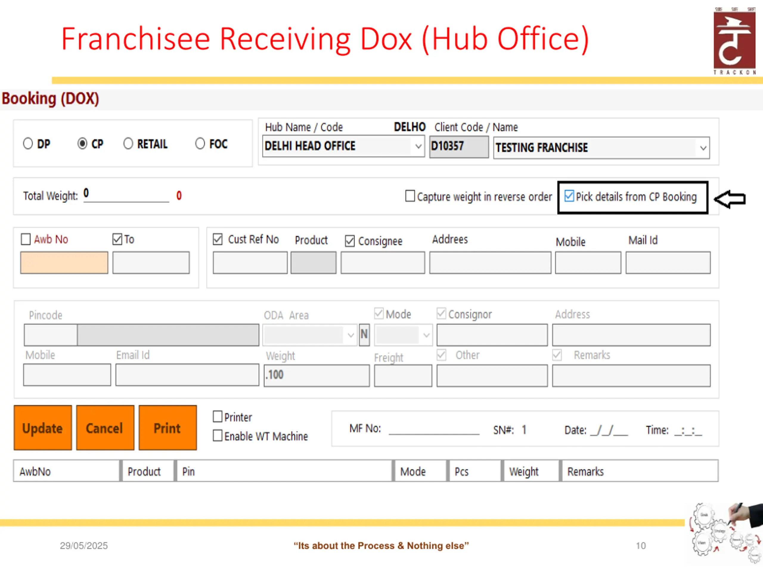
Task: Enable the Printer checkbox
Action: [218, 416]
